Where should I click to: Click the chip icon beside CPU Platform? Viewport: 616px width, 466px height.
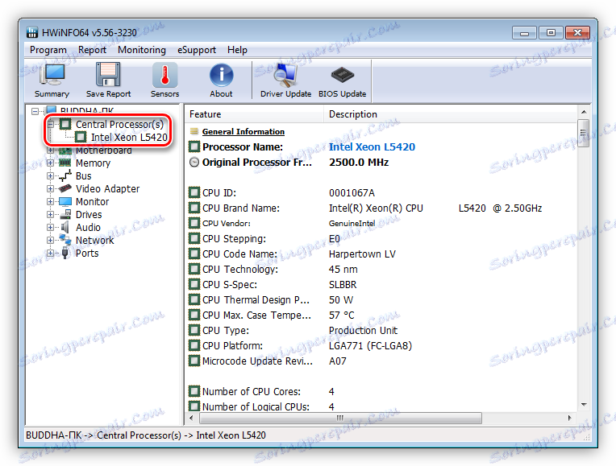coord(194,345)
